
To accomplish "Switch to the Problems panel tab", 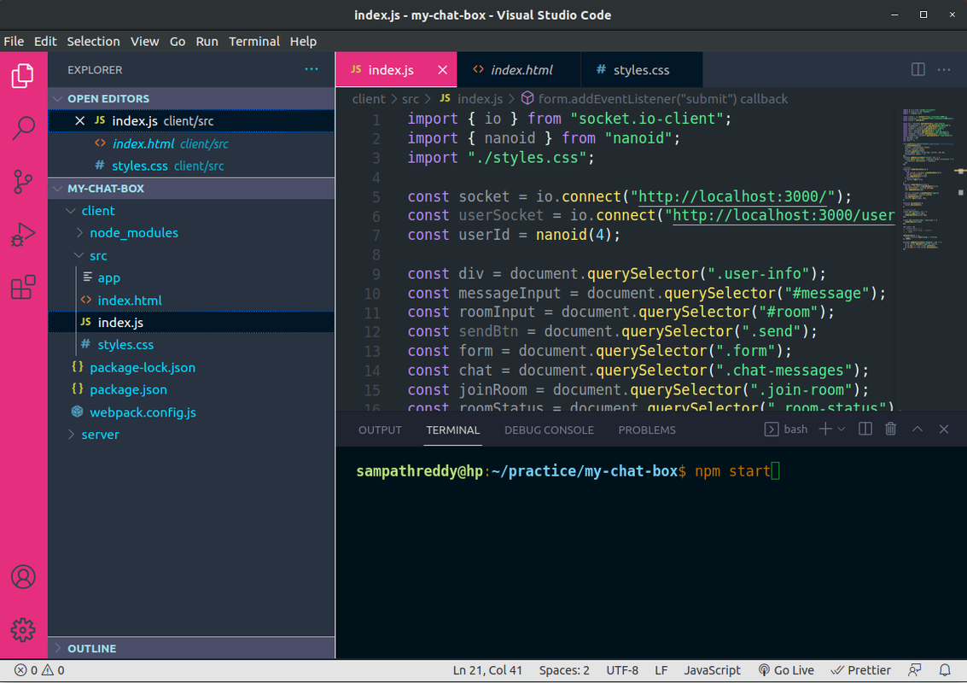I will click(647, 430).
